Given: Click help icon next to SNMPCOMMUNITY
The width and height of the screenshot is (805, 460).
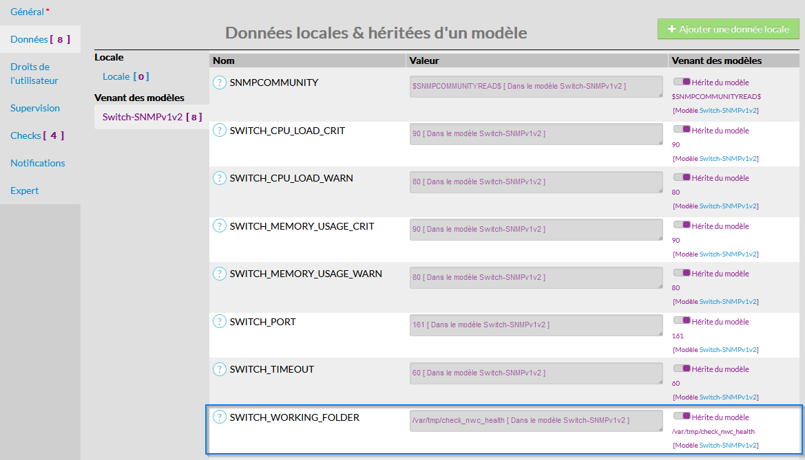Looking at the screenshot, I should point(220,83).
